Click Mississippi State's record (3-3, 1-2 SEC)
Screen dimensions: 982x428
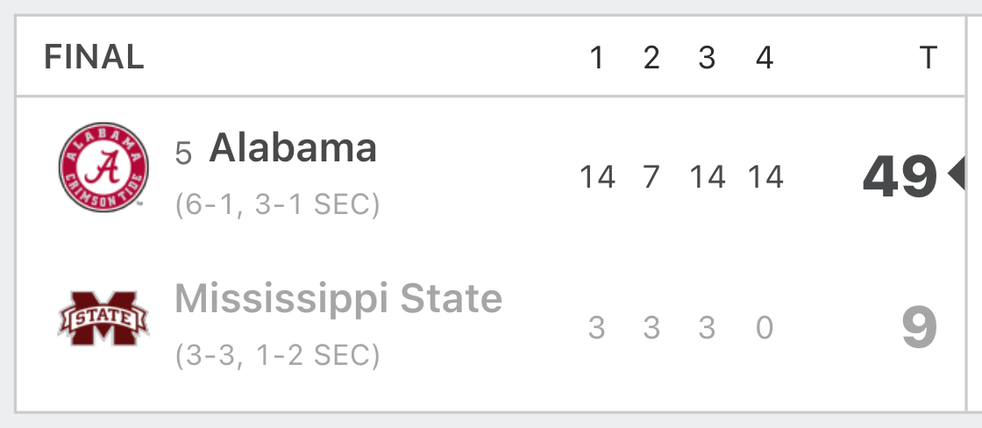tap(277, 355)
